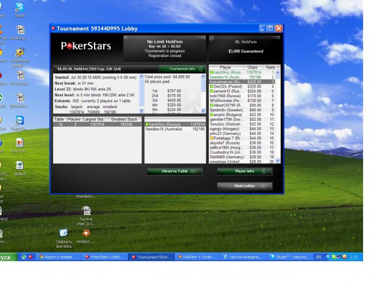Select gambler1799 player row
The image size is (376, 282).
click(242, 119)
